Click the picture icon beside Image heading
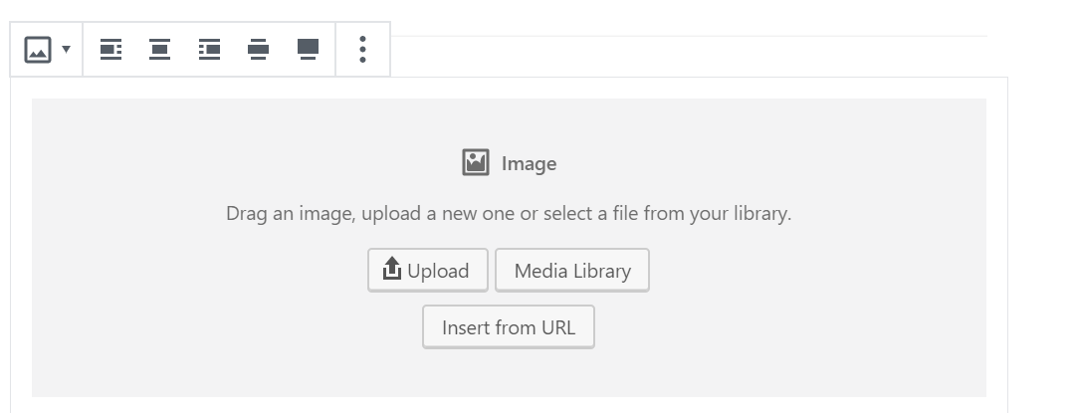This screenshot has width=1074, height=413. pyautogui.click(x=476, y=163)
